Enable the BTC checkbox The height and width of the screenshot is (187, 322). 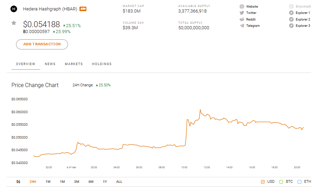(281, 182)
